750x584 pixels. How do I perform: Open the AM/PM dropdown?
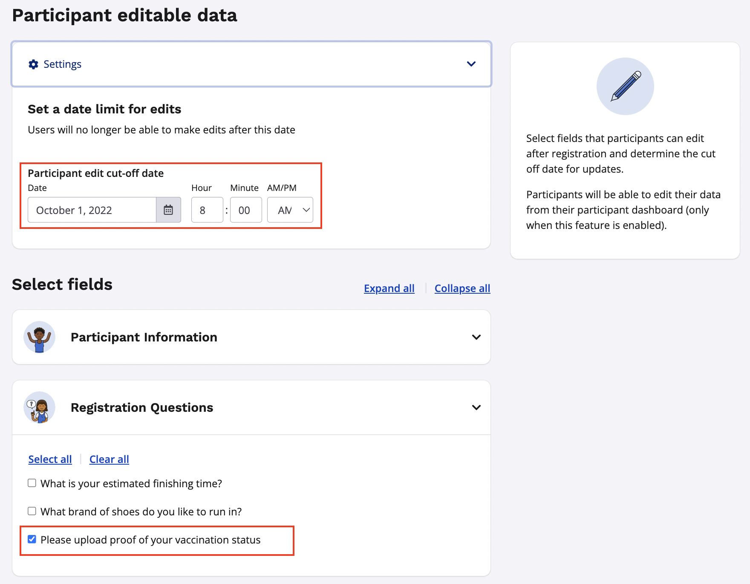[290, 210]
